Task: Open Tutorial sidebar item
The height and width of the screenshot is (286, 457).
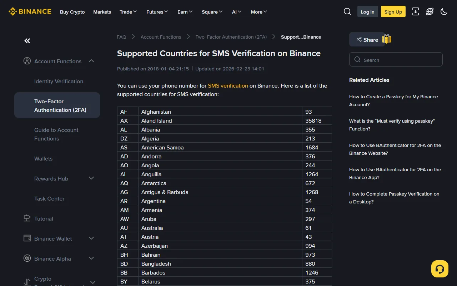Action: [44, 218]
